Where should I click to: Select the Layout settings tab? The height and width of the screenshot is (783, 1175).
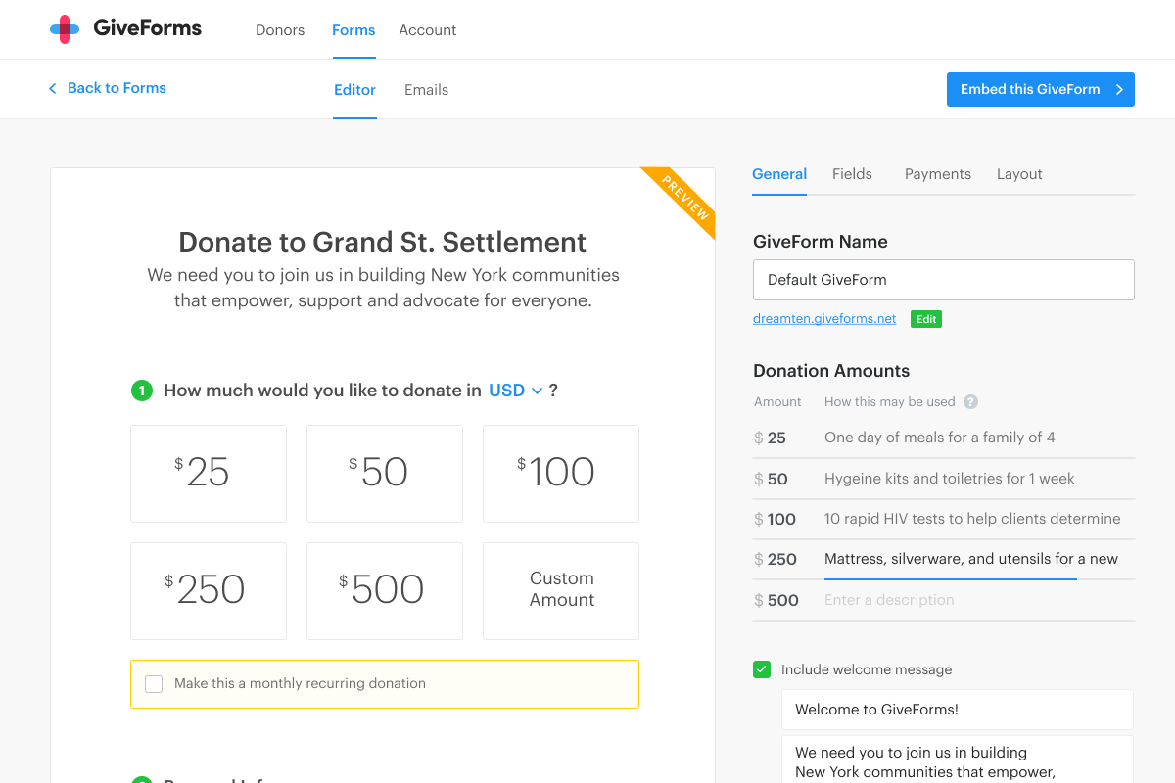(x=1019, y=174)
